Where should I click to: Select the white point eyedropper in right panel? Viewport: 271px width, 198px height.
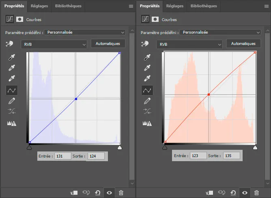click(x=147, y=79)
